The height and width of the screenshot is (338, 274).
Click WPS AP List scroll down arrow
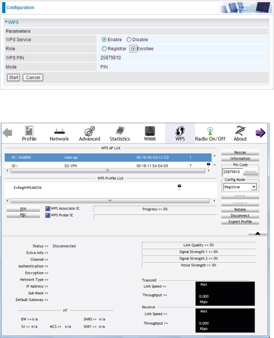[x=214, y=165]
